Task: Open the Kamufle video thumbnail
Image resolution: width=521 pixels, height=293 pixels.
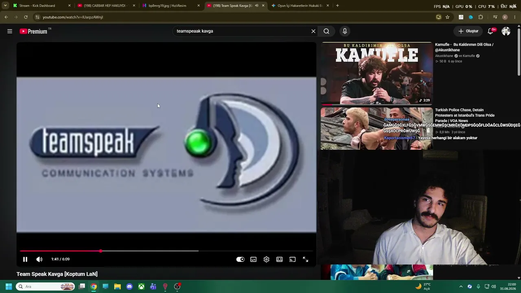Action: (377, 74)
